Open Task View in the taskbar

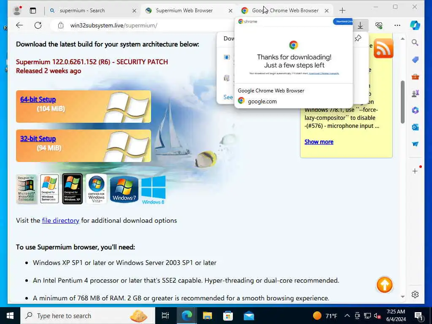(x=165, y=316)
